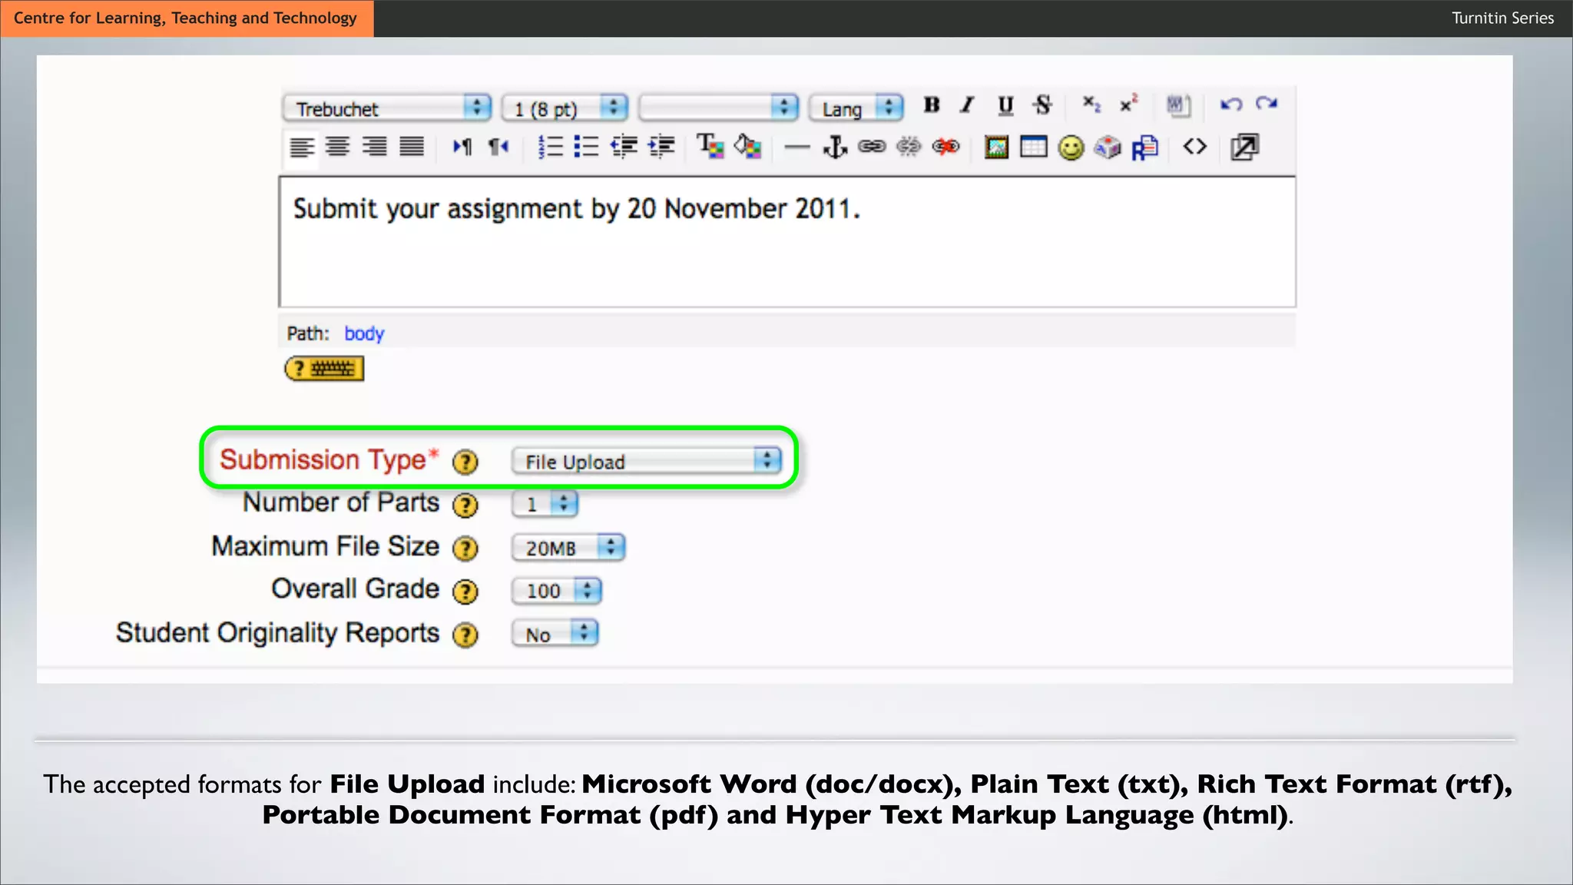This screenshot has width=1573, height=885.
Task: Click the underline button
Action: tap(1005, 105)
